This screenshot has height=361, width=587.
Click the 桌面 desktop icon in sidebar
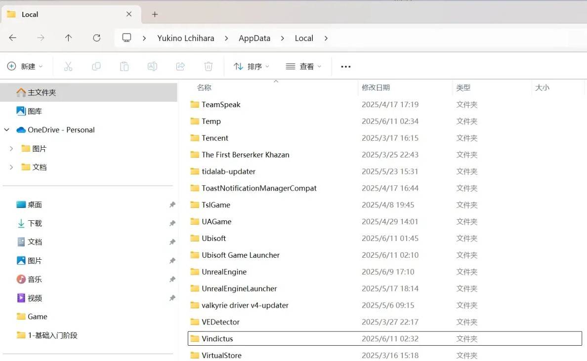coord(21,204)
